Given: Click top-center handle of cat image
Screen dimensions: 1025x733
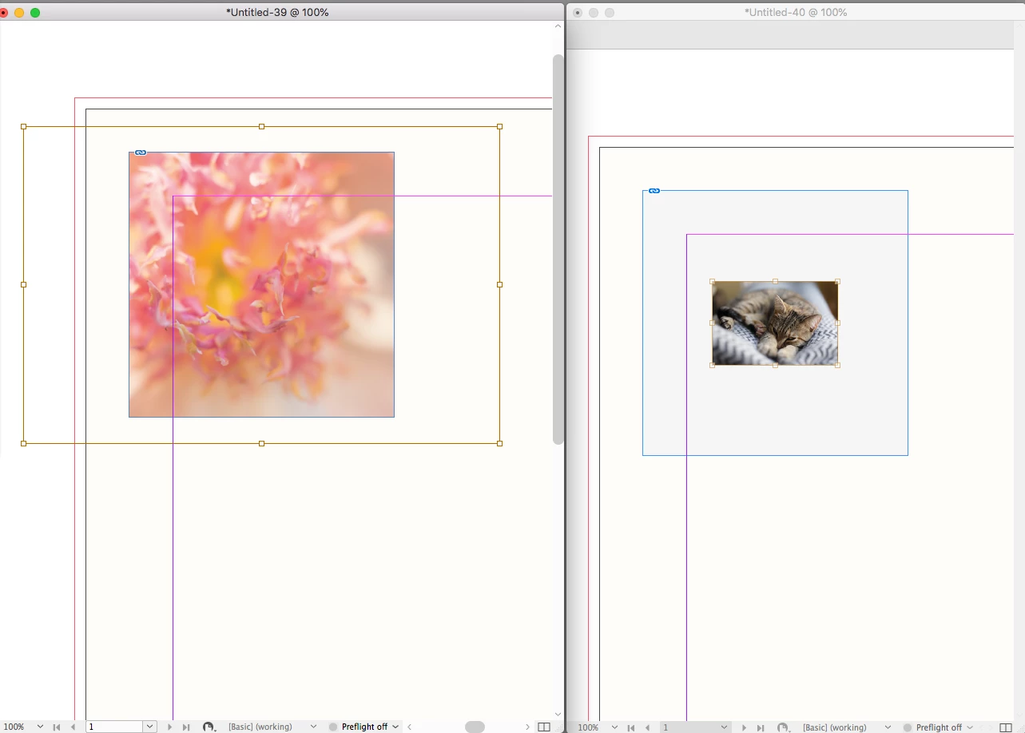Looking at the screenshot, I should pos(775,281).
